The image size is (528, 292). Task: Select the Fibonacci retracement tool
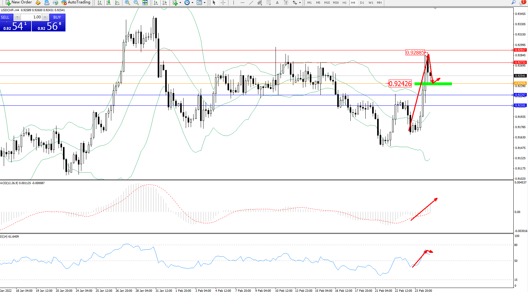[x=268, y=2]
